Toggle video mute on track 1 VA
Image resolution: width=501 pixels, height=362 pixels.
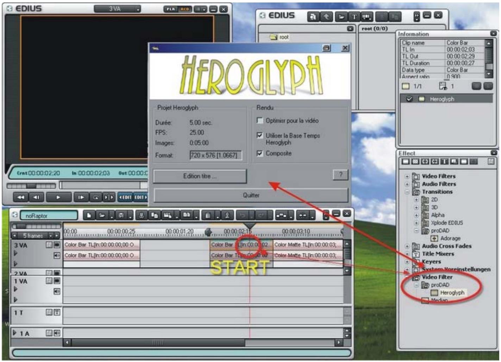tap(57, 281)
